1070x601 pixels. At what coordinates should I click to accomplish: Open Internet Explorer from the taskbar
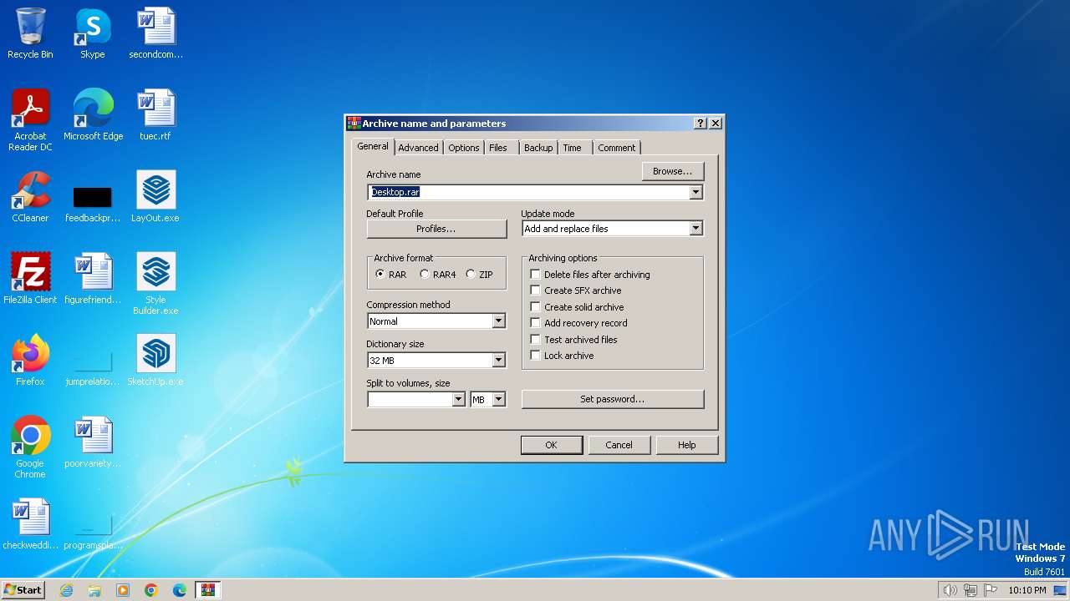[67, 590]
